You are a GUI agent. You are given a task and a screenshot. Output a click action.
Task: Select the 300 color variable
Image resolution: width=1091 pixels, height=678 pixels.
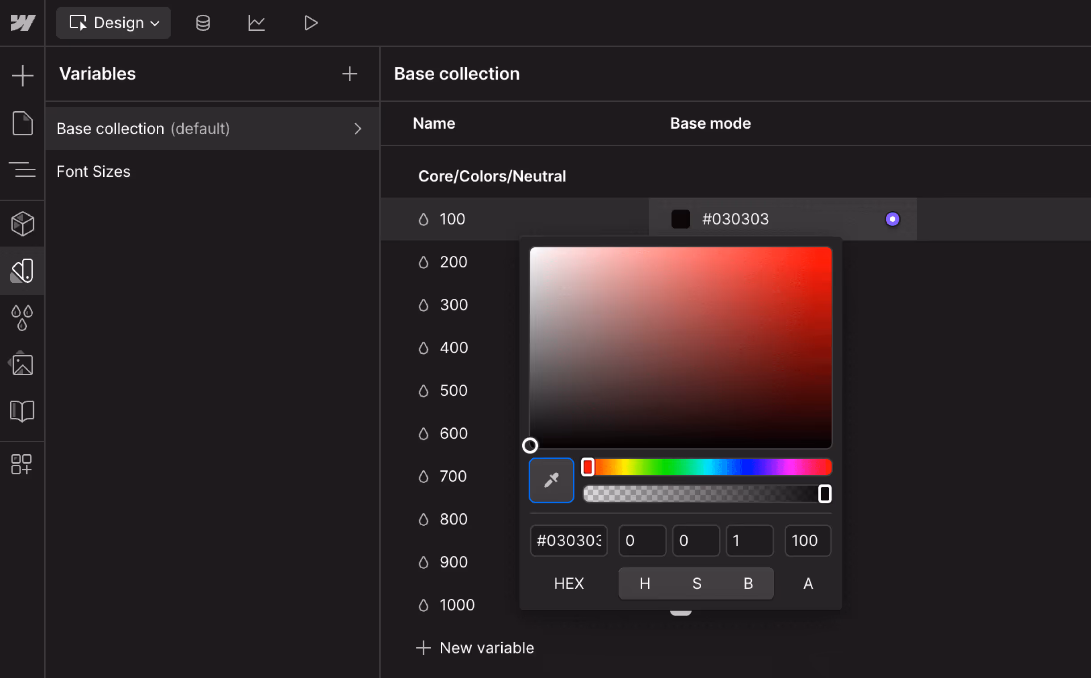pyautogui.click(x=453, y=305)
